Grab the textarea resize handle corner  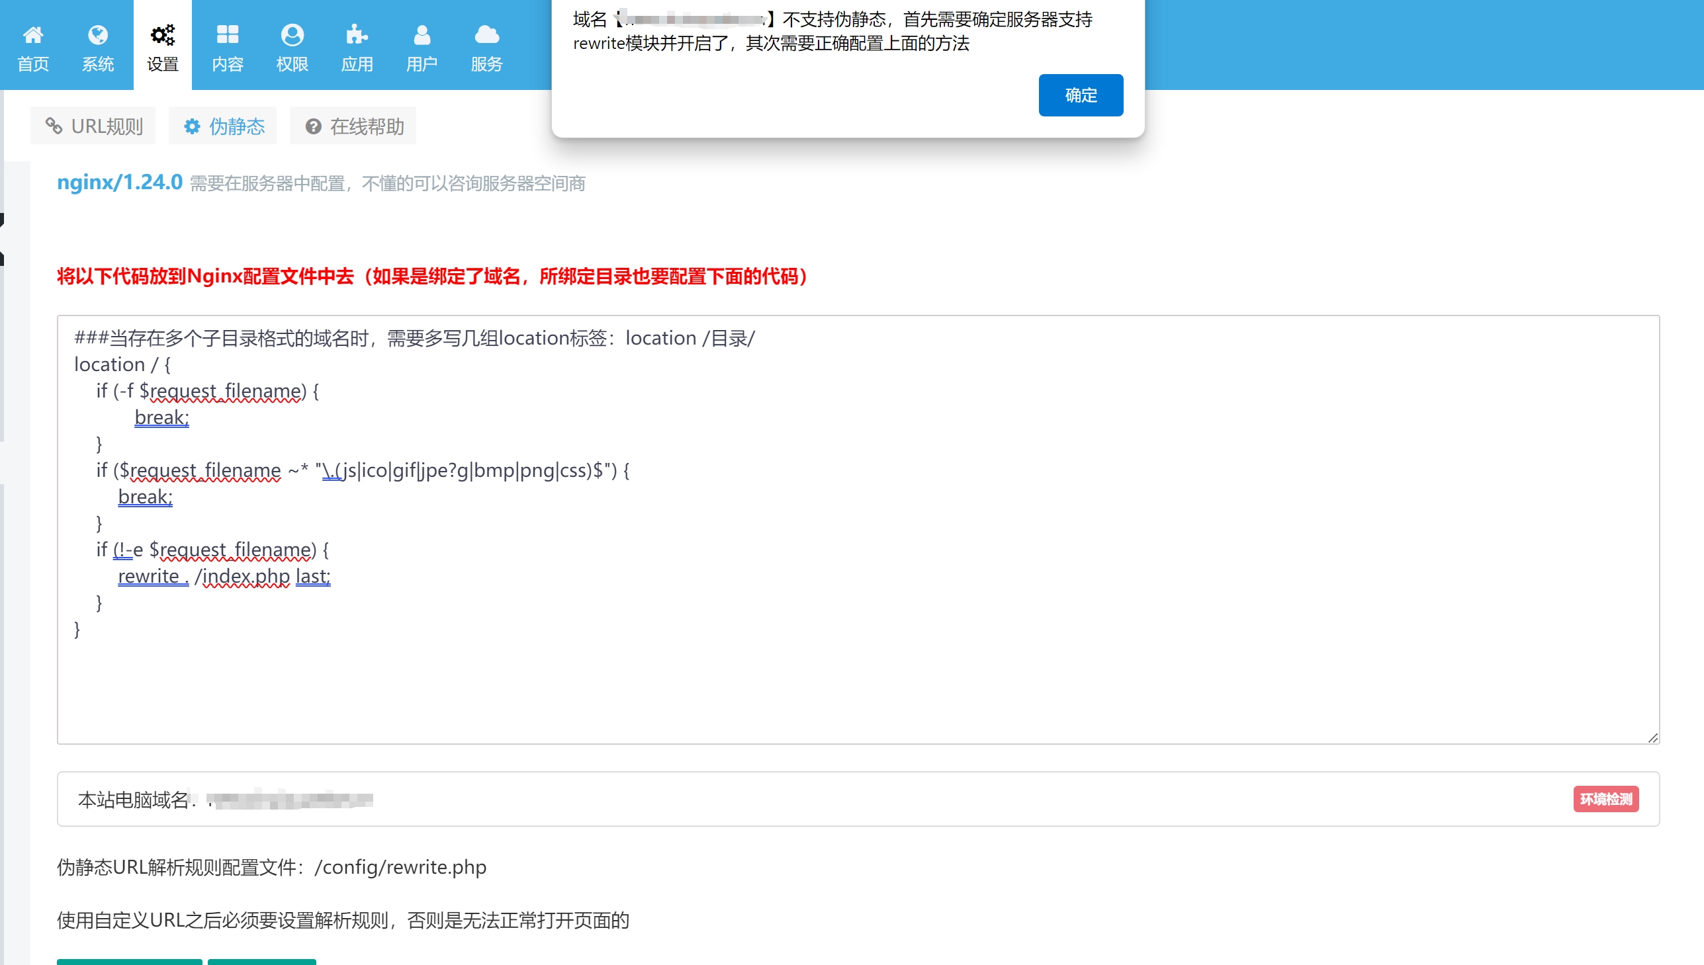1652,737
